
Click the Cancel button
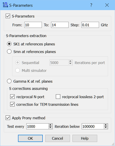57,138
